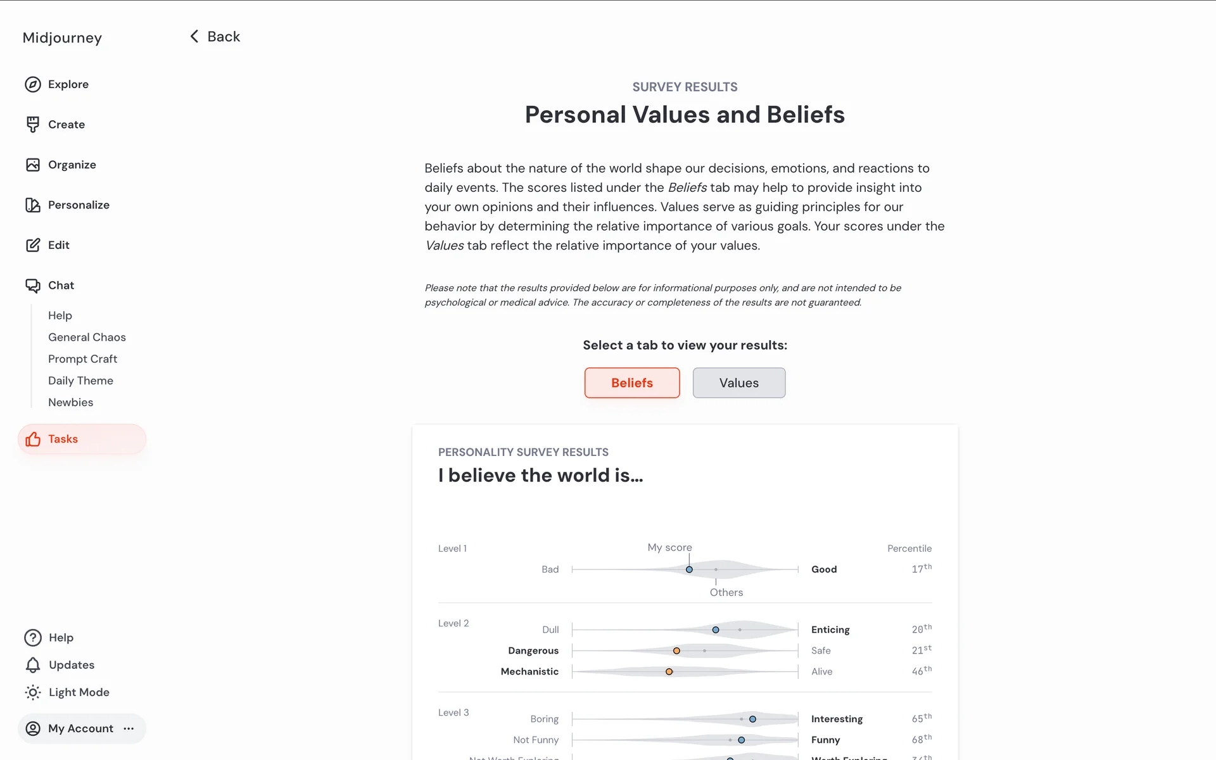1216x760 pixels.
Task: Open the Daily Theme chat room
Action: pos(80,381)
